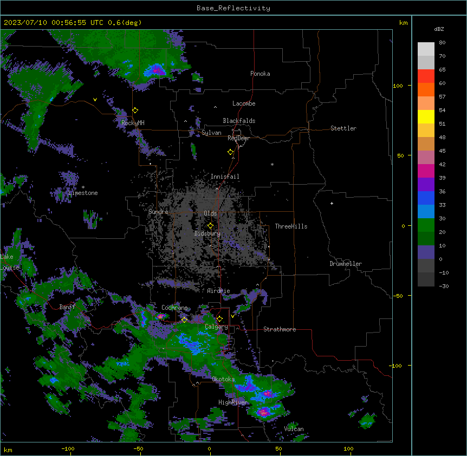Click the Cochrane city label
Viewport: 467px width, 456px height.
(x=174, y=308)
